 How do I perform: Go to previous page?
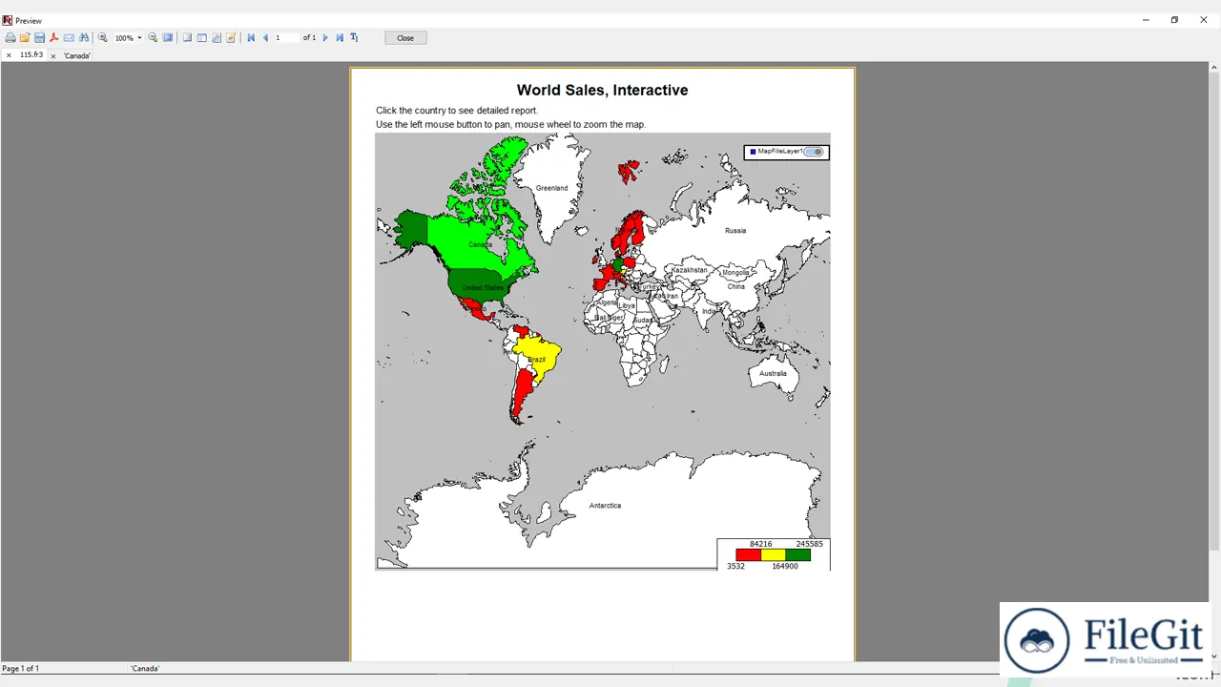click(x=265, y=38)
